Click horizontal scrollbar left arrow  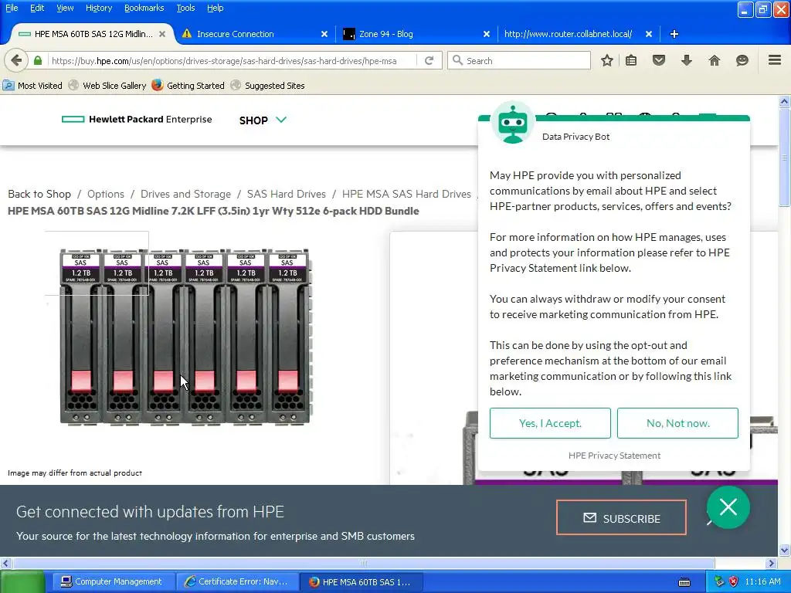coord(5,563)
